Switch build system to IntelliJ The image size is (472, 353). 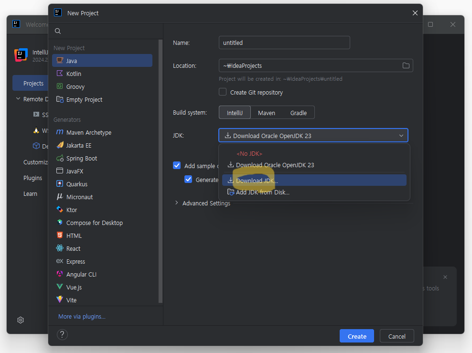click(x=235, y=113)
